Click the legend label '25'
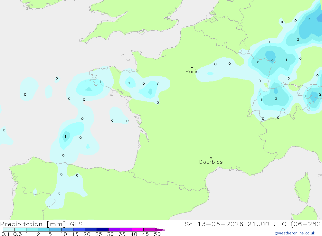The width and height of the screenshot is (322, 236). coord(99,234)
